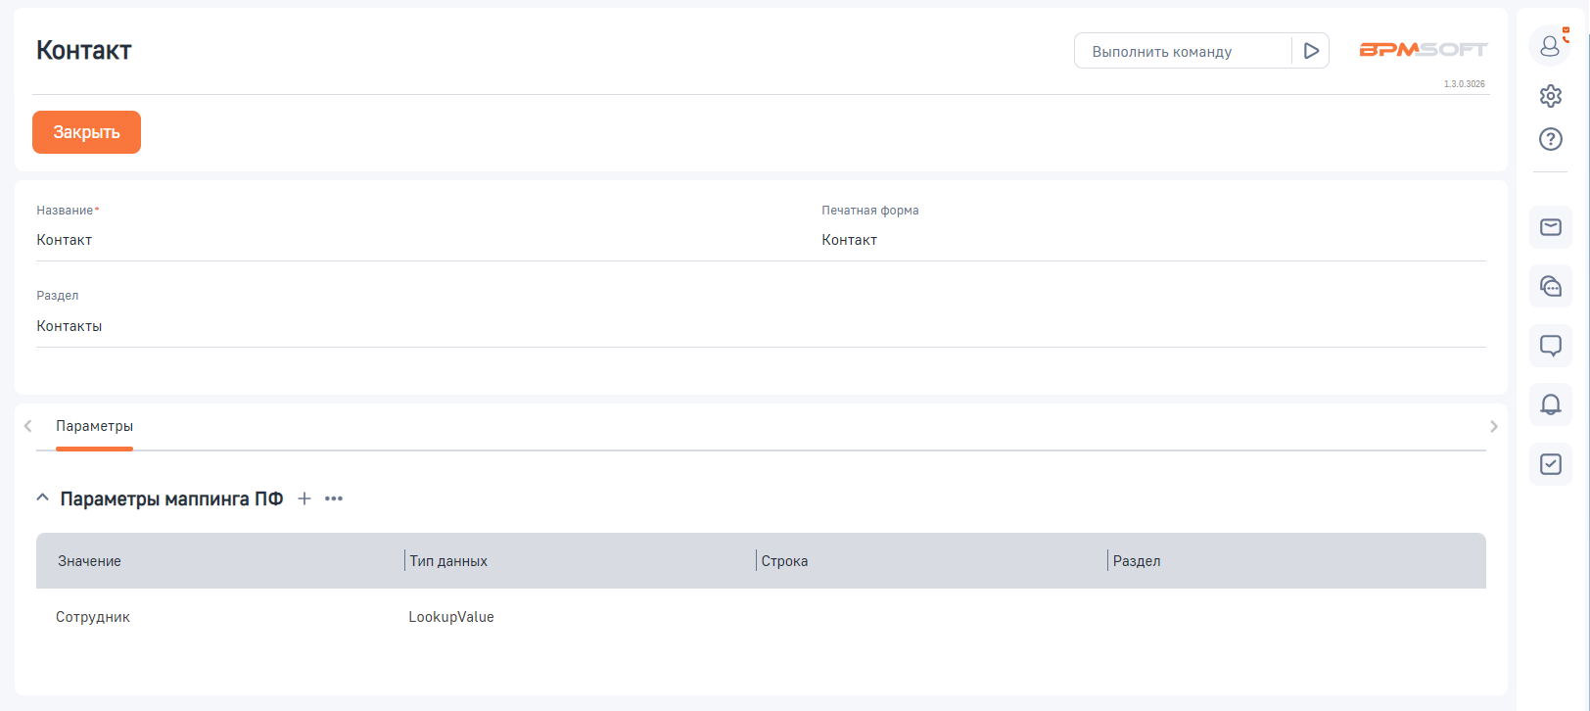Select the Сотрудник row in the table

tap(93, 617)
